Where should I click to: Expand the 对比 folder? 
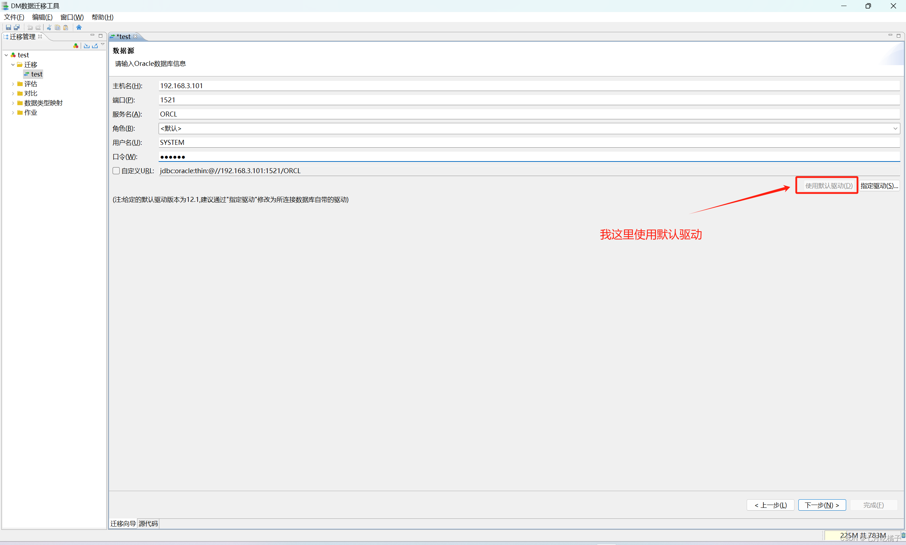[13, 93]
